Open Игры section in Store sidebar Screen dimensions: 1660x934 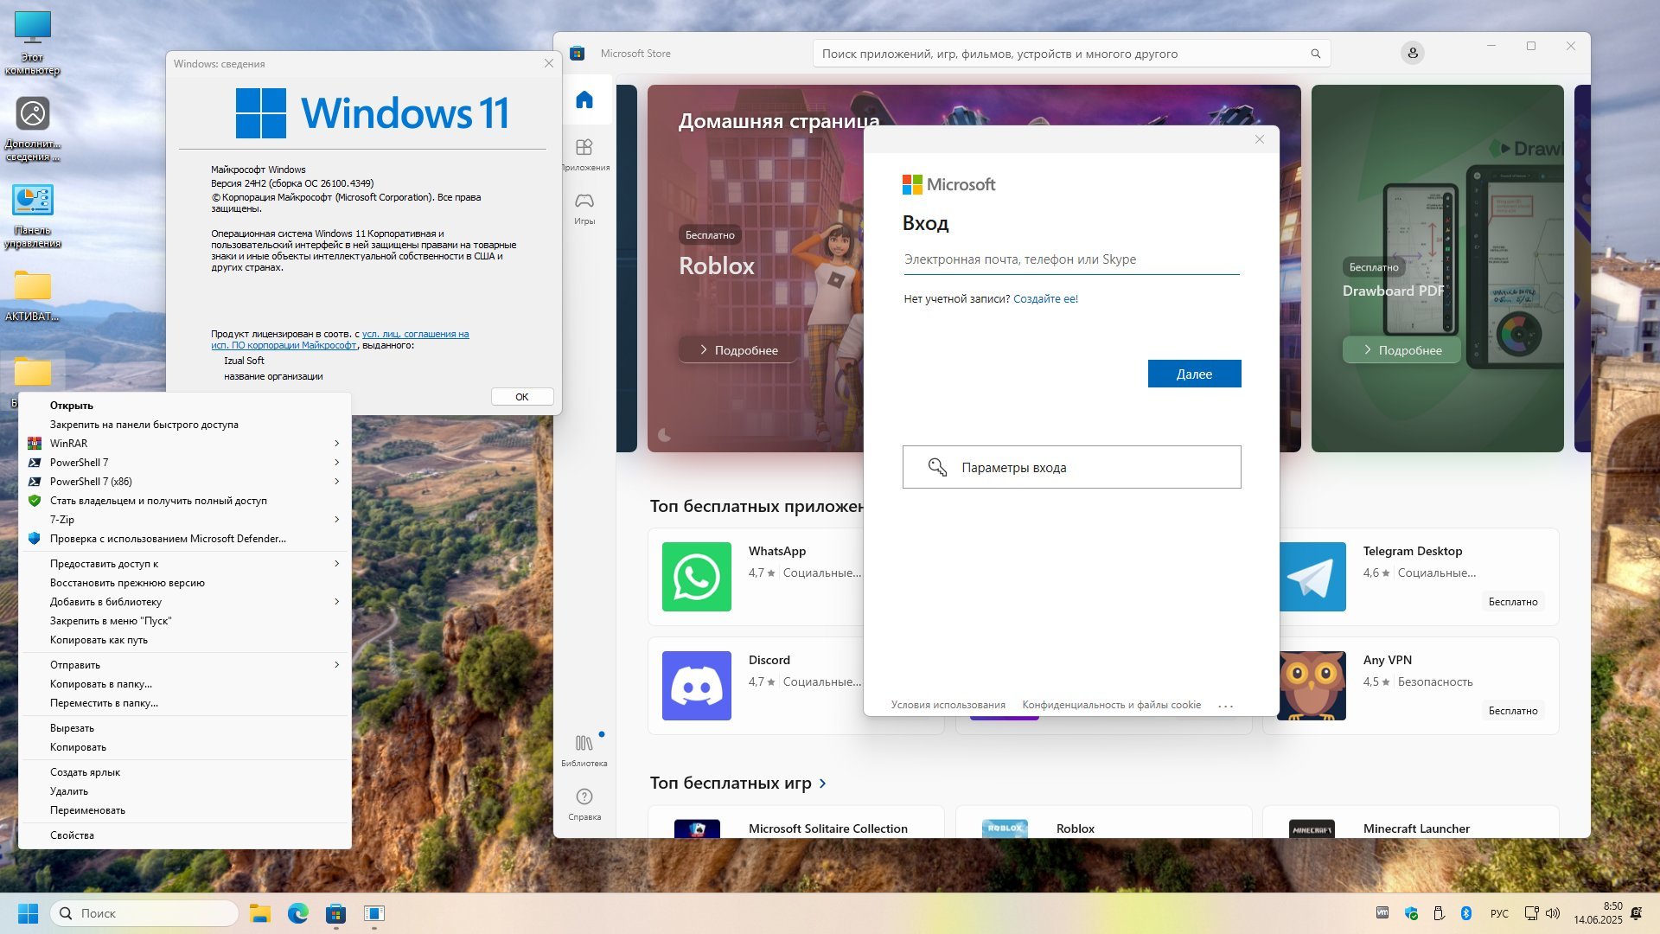pos(584,208)
